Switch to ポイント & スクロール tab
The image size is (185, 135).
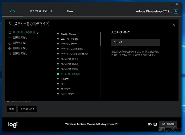pyautogui.click(x=41, y=11)
